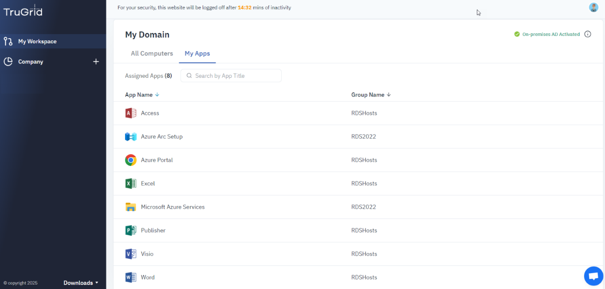Click the copyright 2025 footer text
The width and height of the screenshot is (605, 289).
[20, 283]
